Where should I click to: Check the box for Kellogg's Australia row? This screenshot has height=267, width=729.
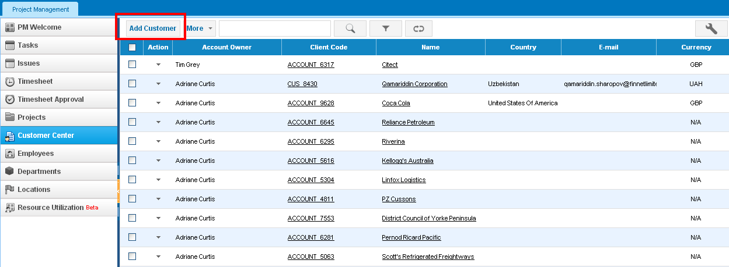(x=132, y=161)
